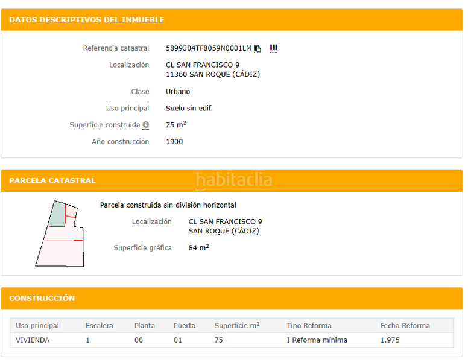Click the barcode icon beside the reference
The image size is (468, 362).
pyautogui.click(x=273, y=48)
